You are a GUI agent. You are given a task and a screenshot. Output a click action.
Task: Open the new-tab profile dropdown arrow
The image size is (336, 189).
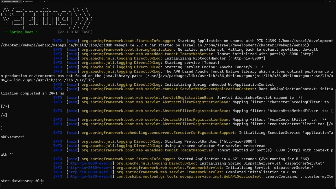coord(47,1)
